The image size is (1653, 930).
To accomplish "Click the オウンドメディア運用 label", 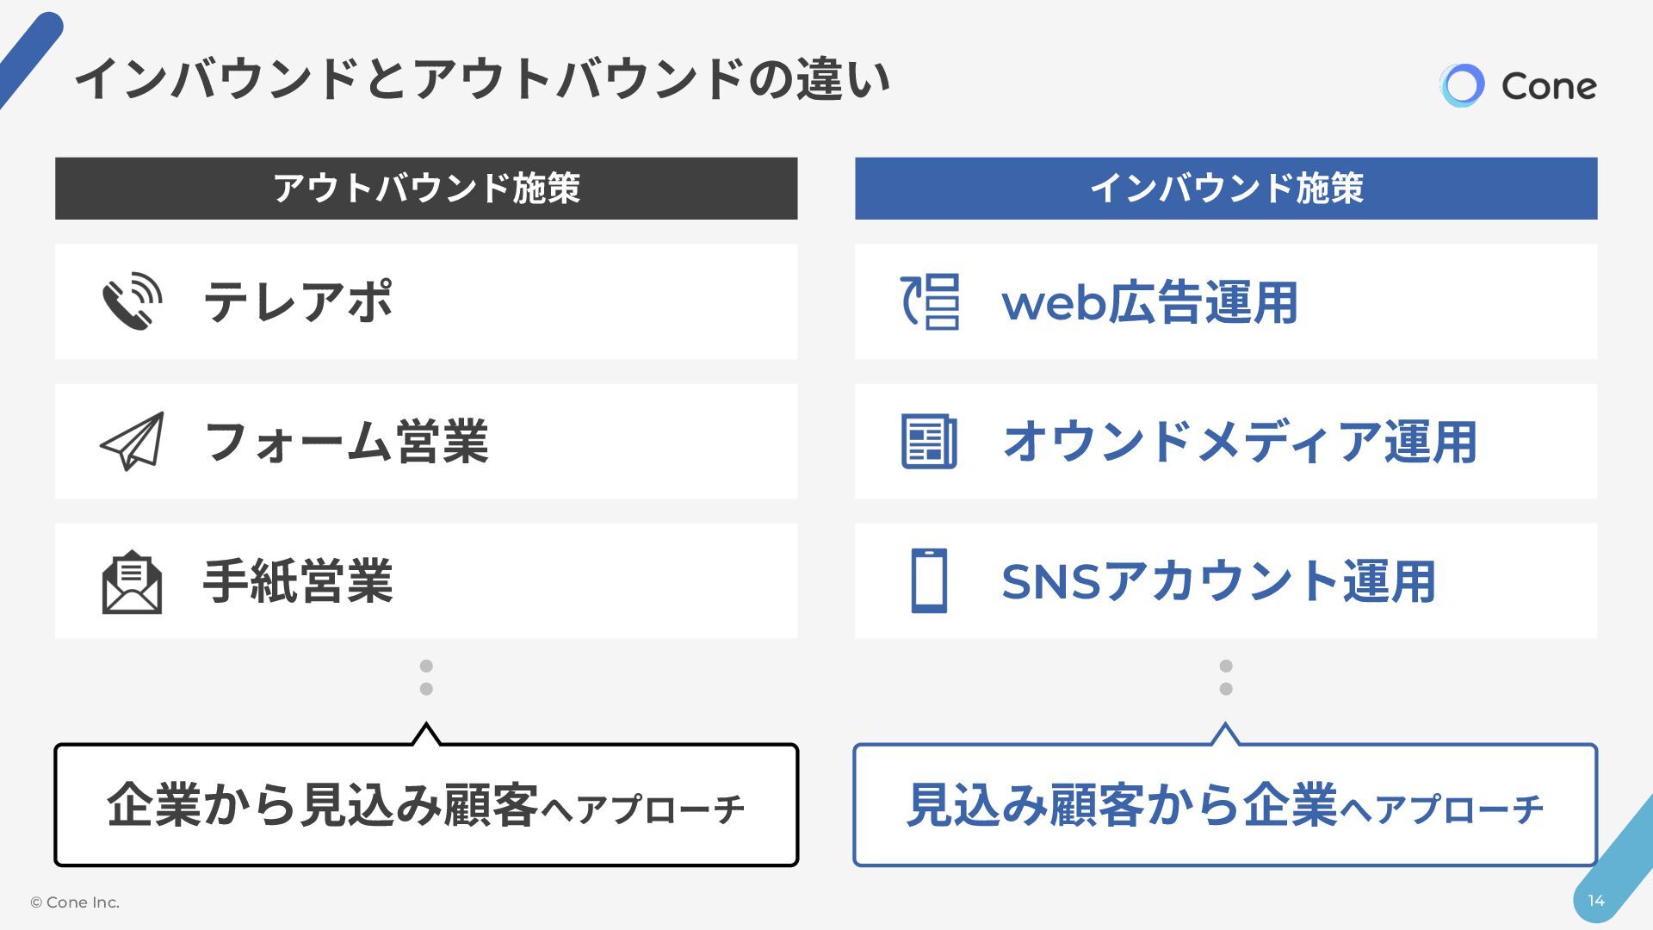I will [1240, 441].
